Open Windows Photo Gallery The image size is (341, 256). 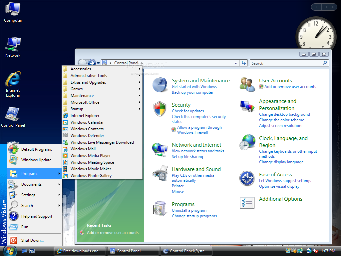tap(102, 175)
